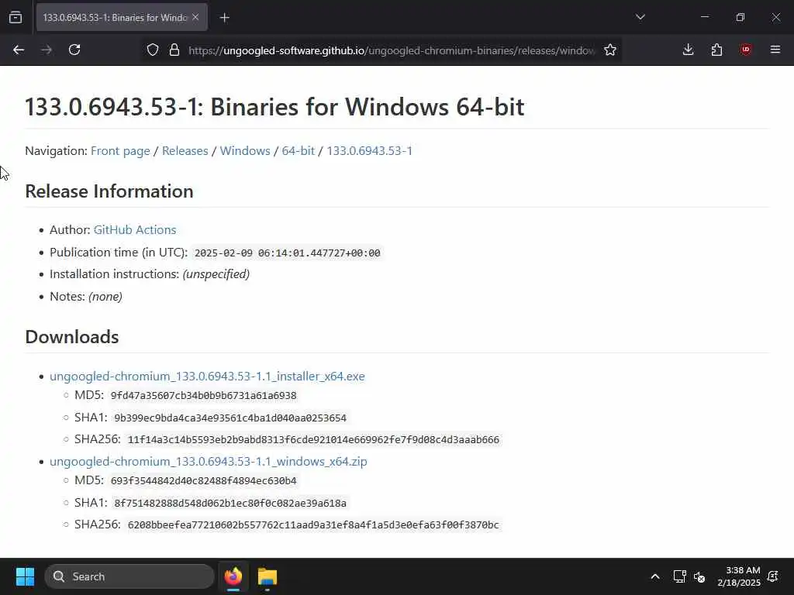The width and height of the screenshot is (794, 595).
Task: View site security padlock info
Action: point(174,50)
